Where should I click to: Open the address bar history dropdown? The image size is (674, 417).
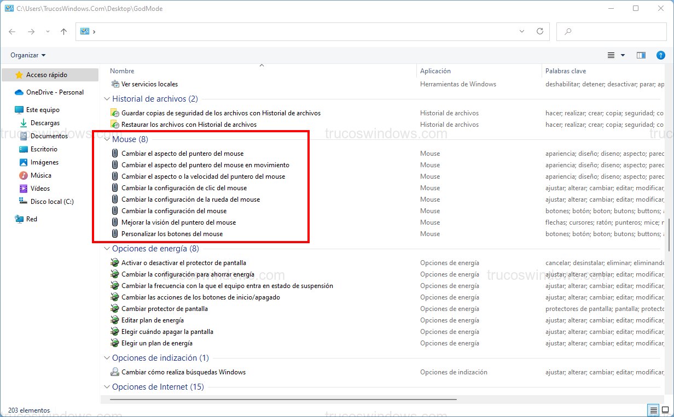coord(521,32)
